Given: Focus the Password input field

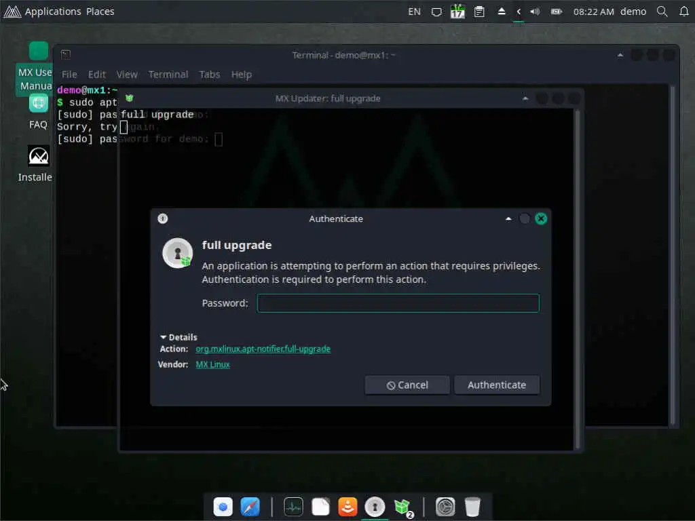Looking at the screenshot, I should click(398, 303).
